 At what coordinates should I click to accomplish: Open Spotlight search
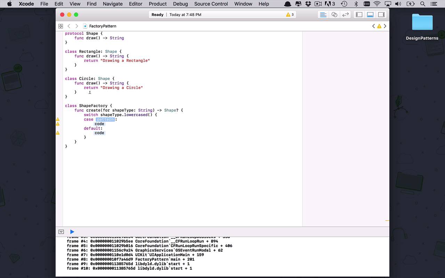(423, 4)
